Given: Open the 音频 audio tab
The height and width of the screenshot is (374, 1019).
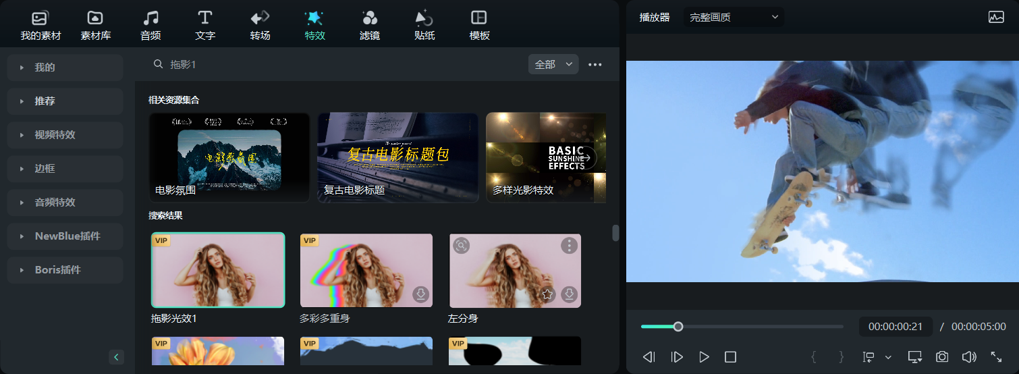Looking at the screenshot, I should pos(150,26).
